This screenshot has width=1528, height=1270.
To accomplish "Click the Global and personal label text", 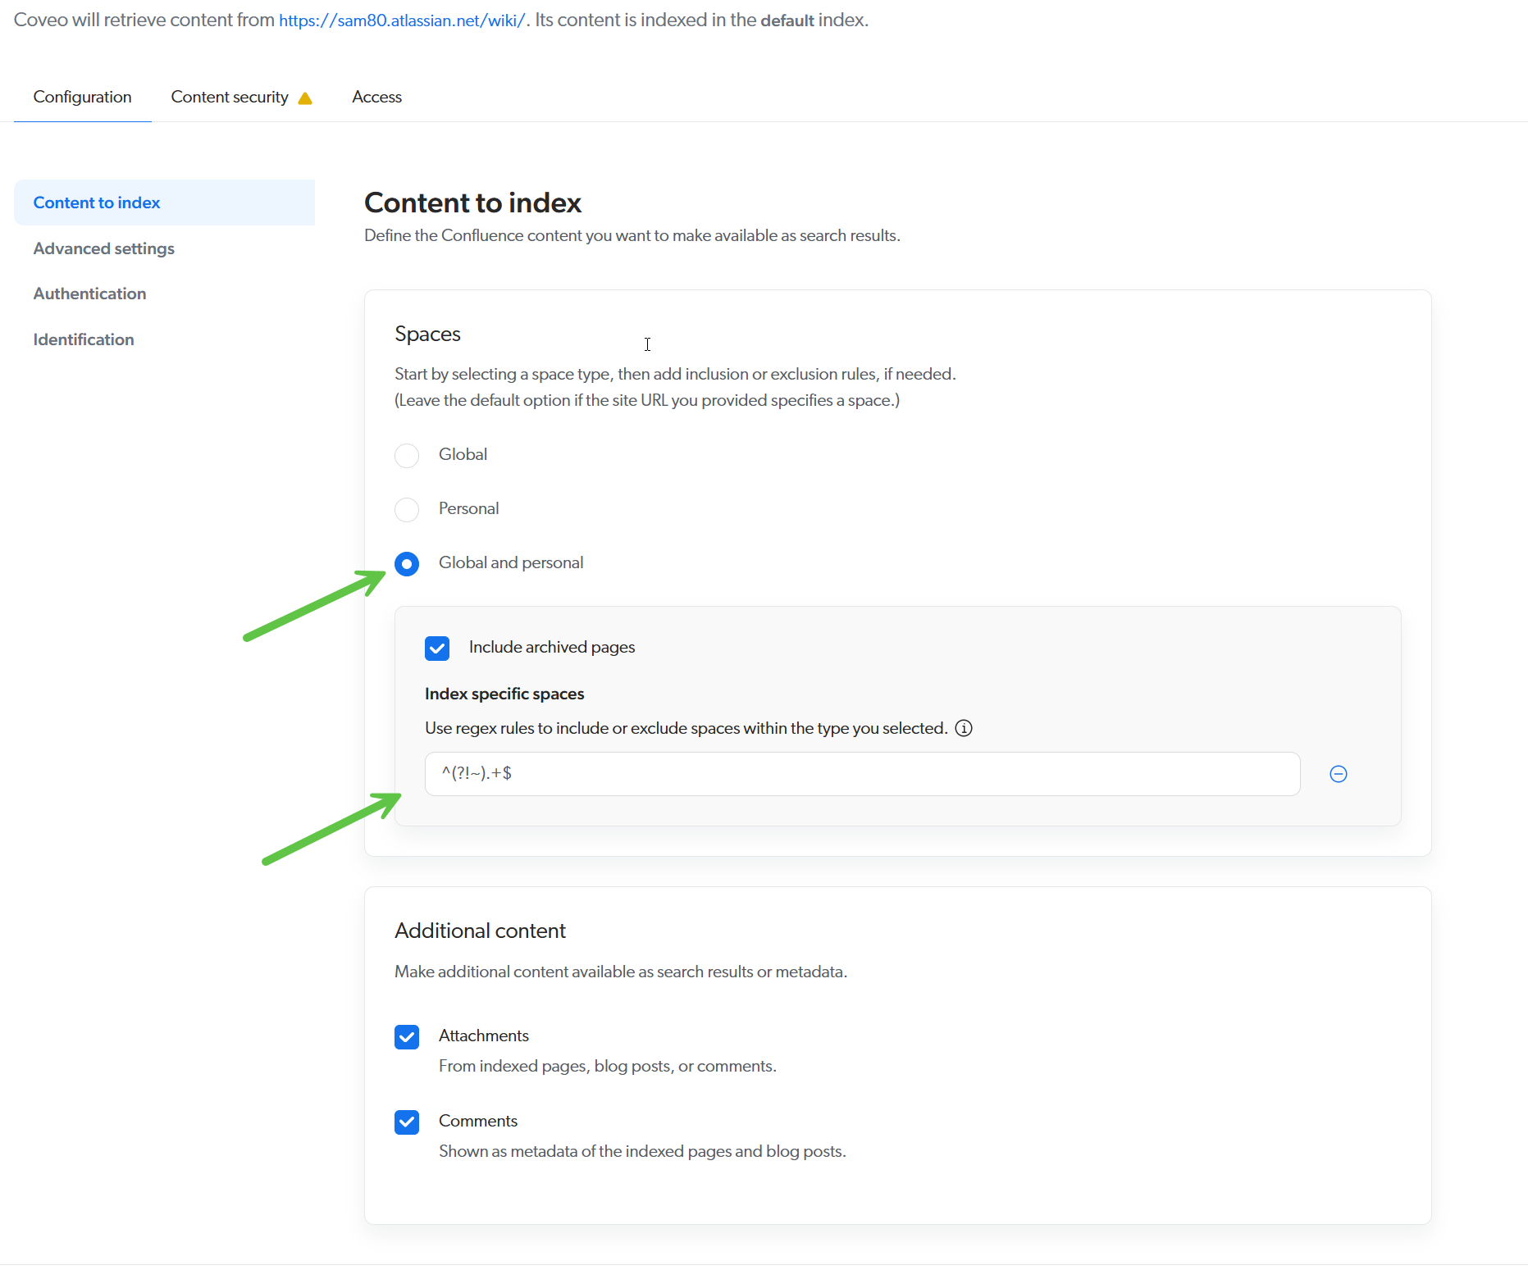I will 511,562.
